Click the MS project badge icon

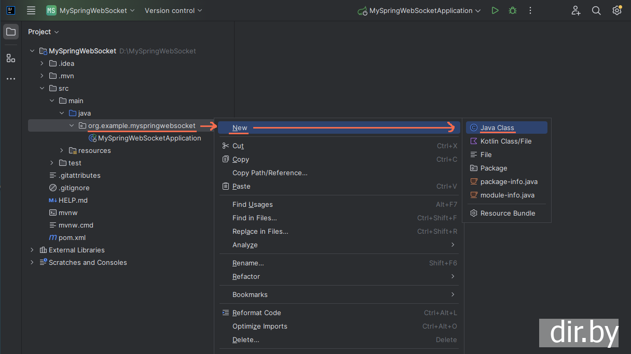coord(51,10)
